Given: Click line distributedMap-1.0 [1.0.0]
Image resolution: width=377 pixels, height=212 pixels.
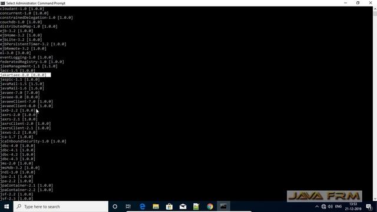Looking at the screenshot, I should tap(29, 26).
